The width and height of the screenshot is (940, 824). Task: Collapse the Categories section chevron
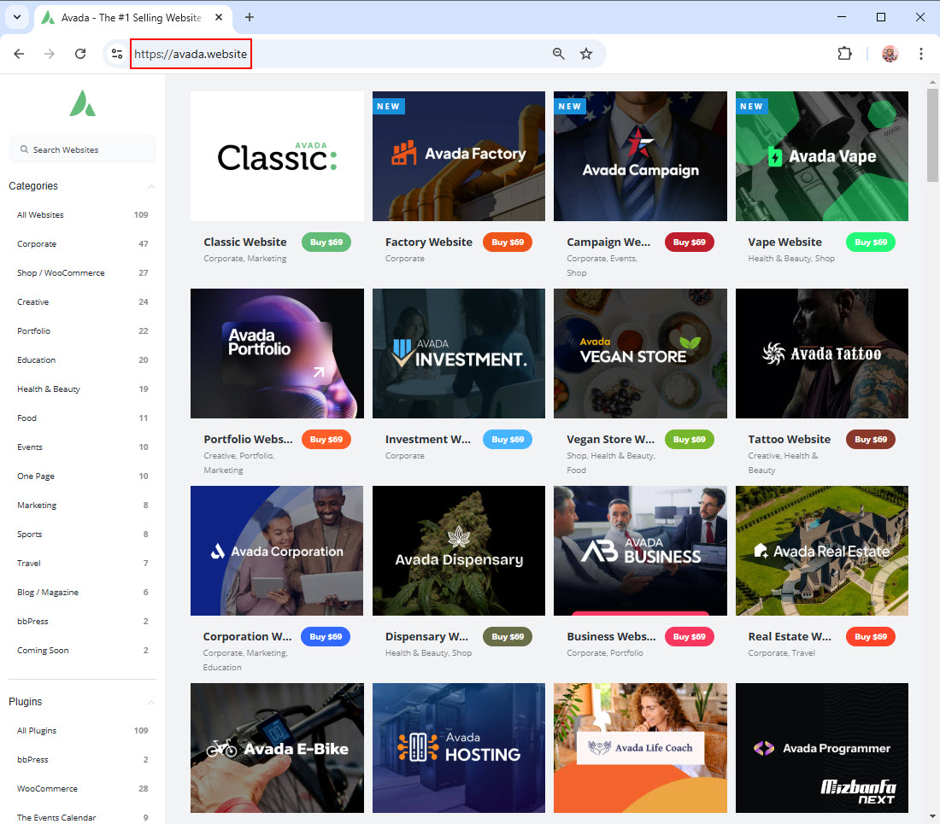(151, 186)
